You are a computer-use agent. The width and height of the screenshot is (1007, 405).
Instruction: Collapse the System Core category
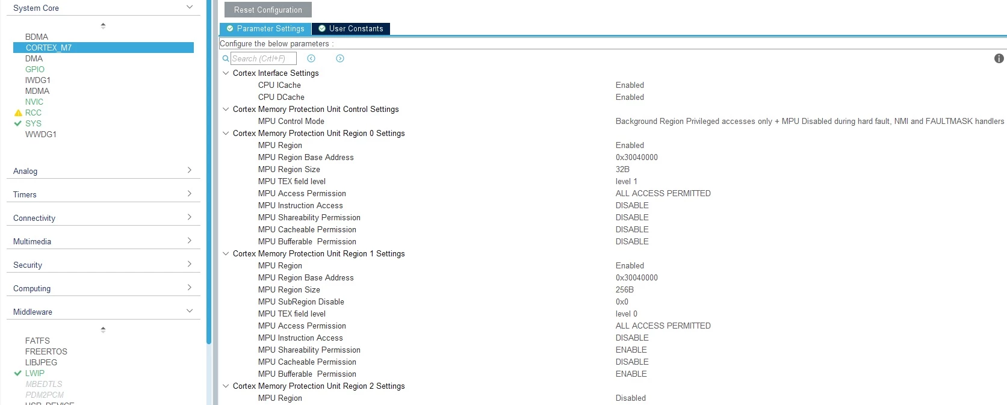pyautogui.click(x=190, y=7)
